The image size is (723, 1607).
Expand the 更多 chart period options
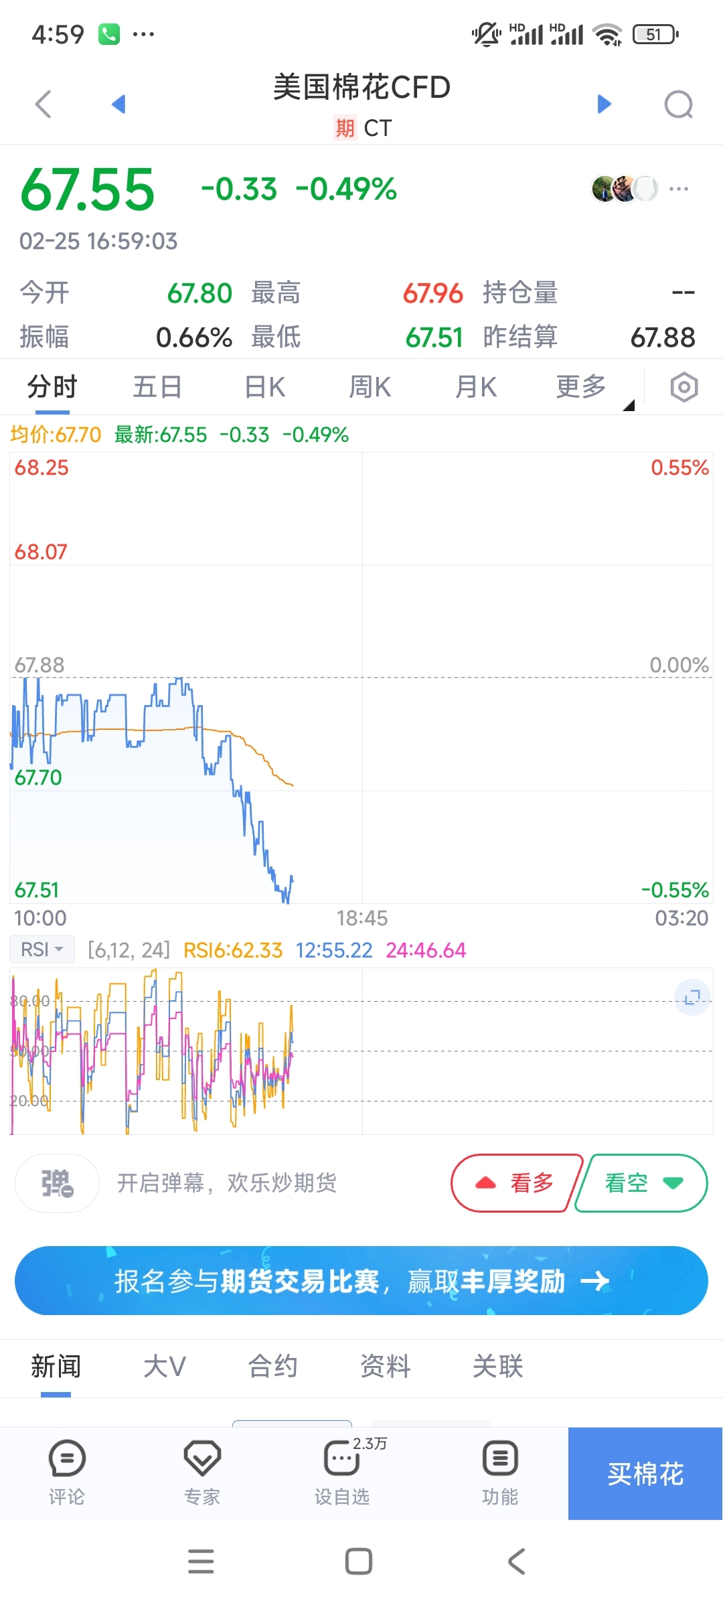point(582,387)
